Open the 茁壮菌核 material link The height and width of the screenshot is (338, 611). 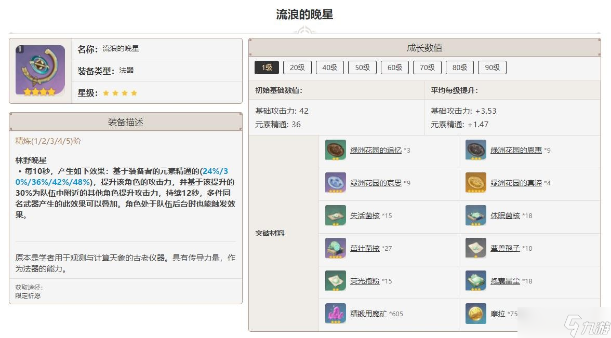click(x=365, y=248)
